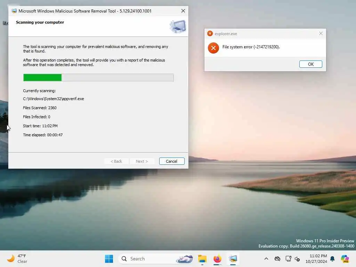The height and width of the screenshot is (267, 356).
Task: Click OK in the explorer.exe error dialog
Action: click(x=310, y=64)
